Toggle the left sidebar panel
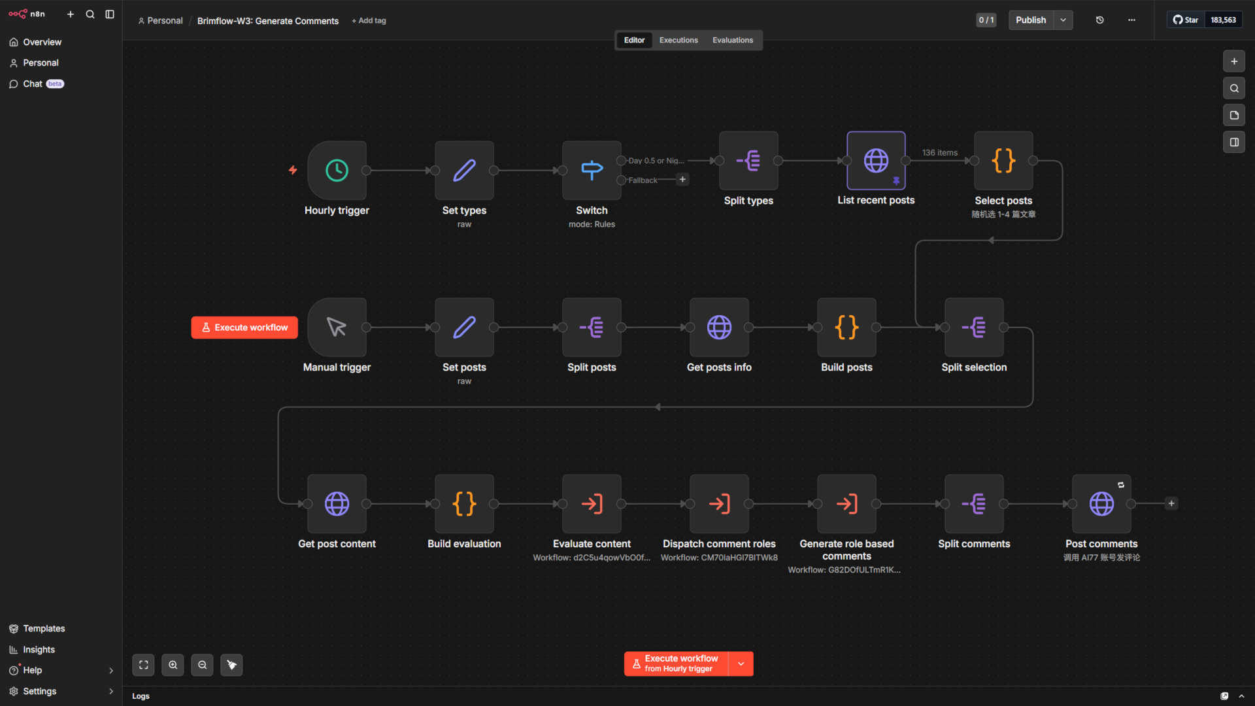Image resolution: width=1255 pixels, height=706 pixels. tap(110, 14)
